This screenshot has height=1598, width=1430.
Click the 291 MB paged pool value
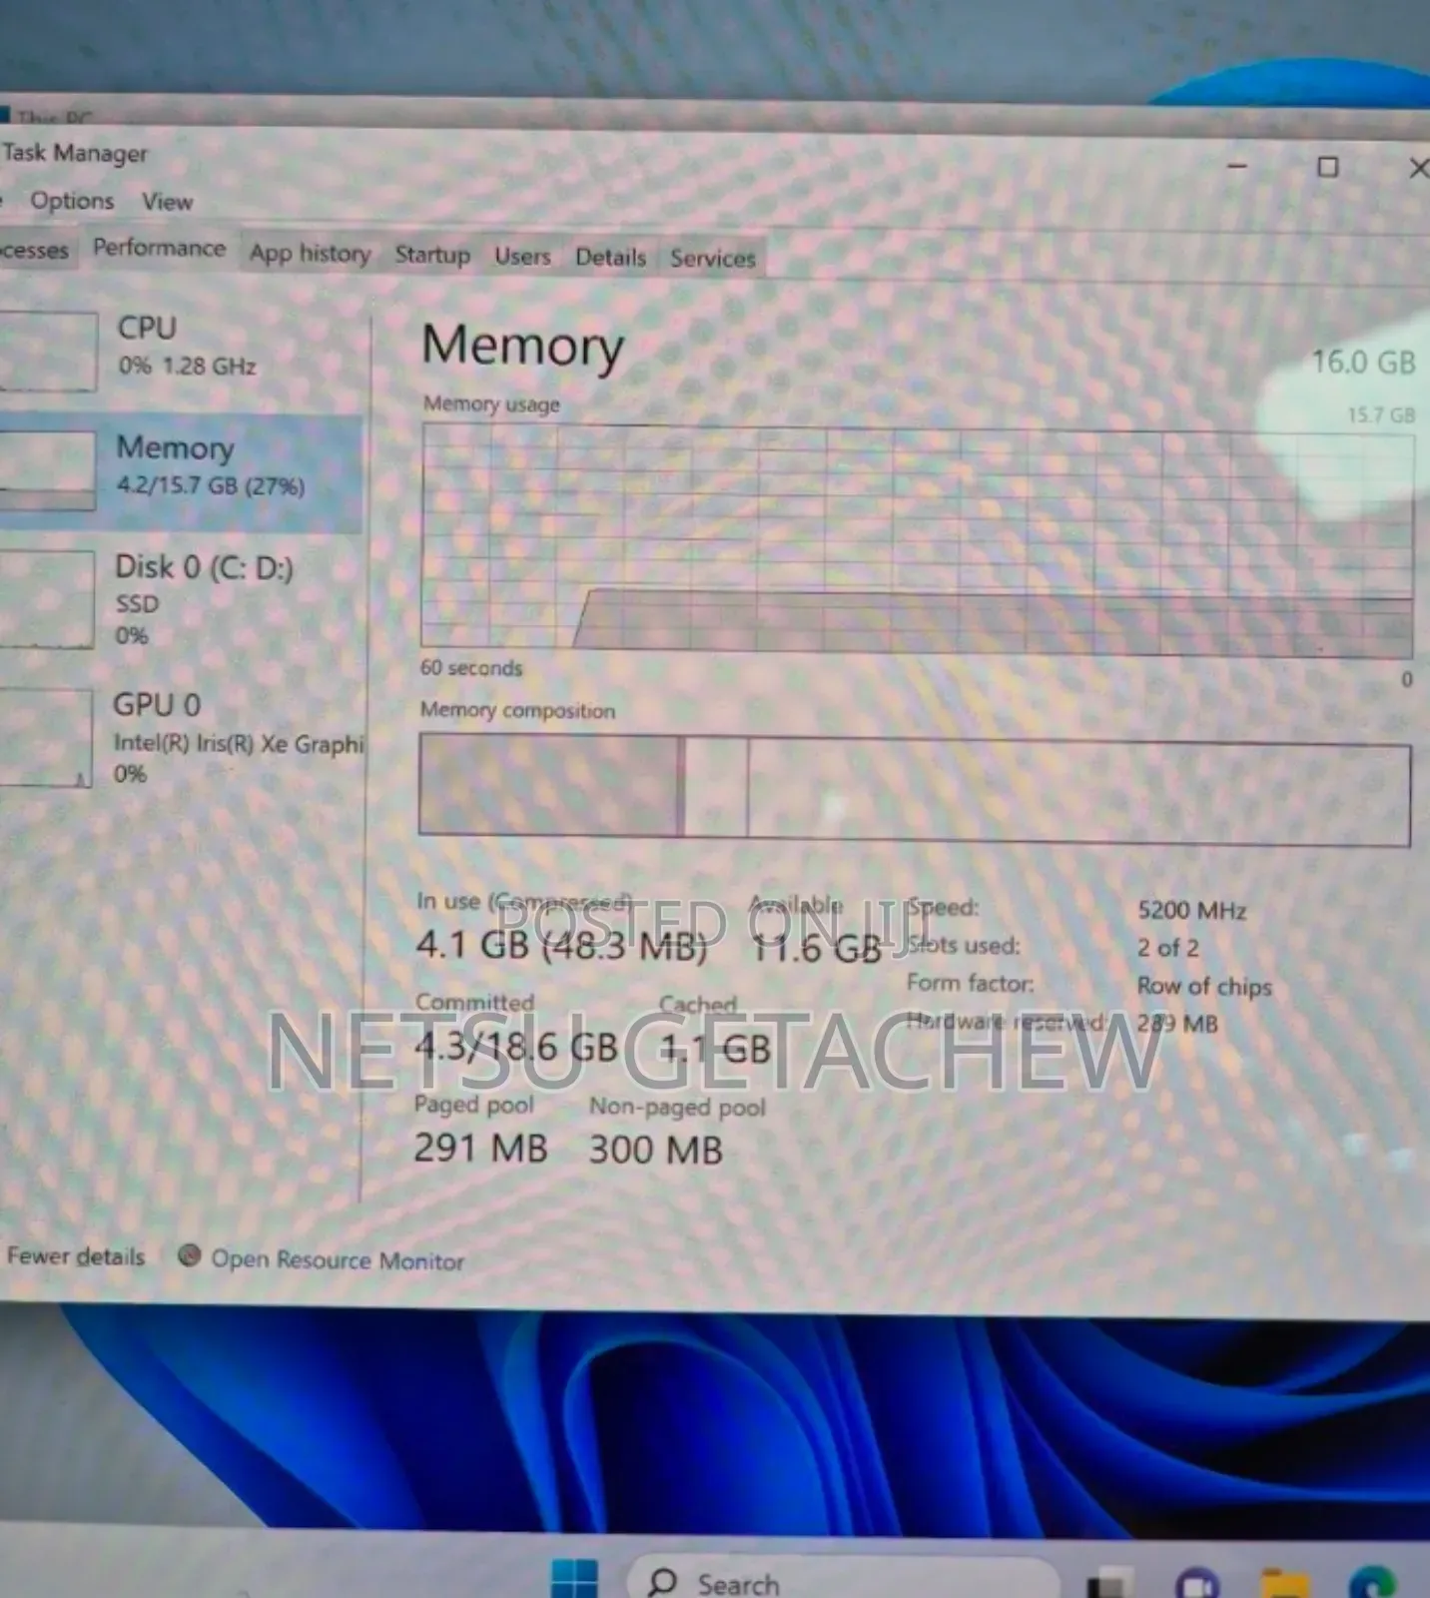(480, 1149)
